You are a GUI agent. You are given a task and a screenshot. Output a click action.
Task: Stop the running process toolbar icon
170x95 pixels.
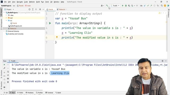coord(137,6)
